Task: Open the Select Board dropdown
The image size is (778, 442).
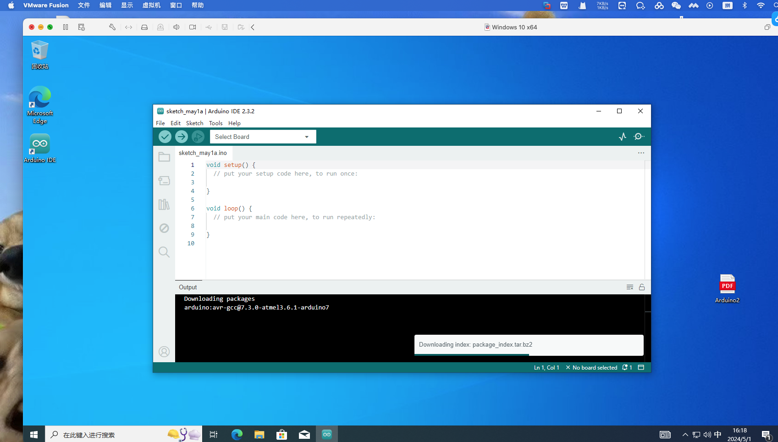Action: (x=263, y=137)
